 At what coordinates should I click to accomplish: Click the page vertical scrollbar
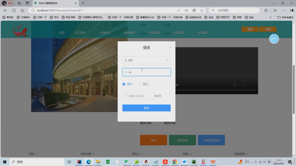(294, 89)
